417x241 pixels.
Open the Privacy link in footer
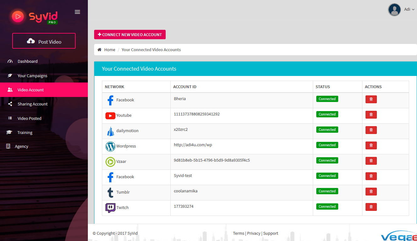254,233
